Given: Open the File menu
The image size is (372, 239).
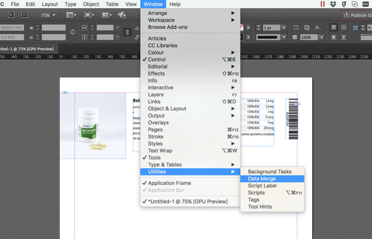Looking at the screenshot, I should pos(15,4).
